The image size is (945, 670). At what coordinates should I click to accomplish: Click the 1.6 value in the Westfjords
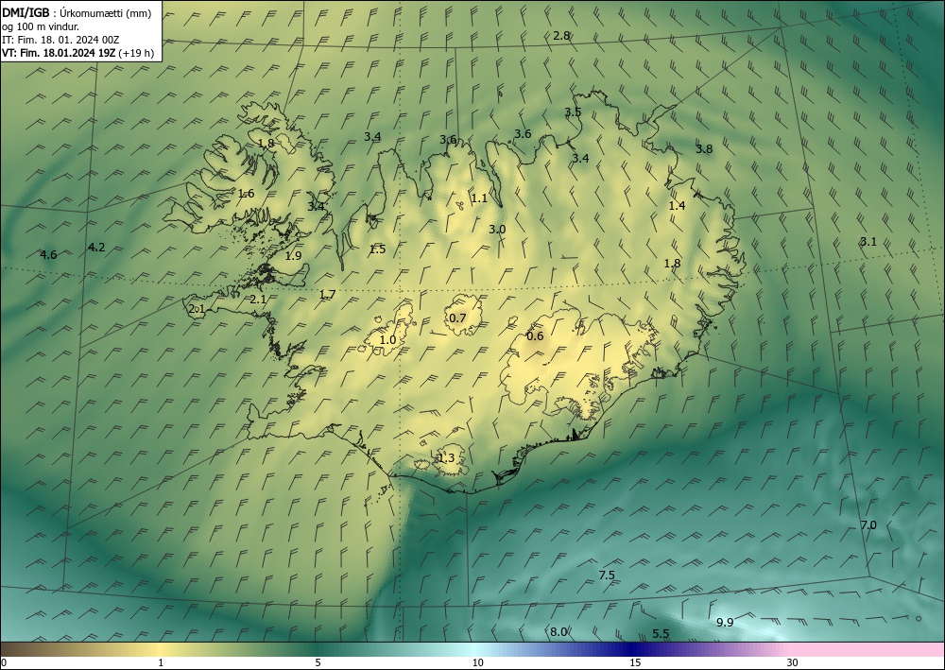click(246, 194)
